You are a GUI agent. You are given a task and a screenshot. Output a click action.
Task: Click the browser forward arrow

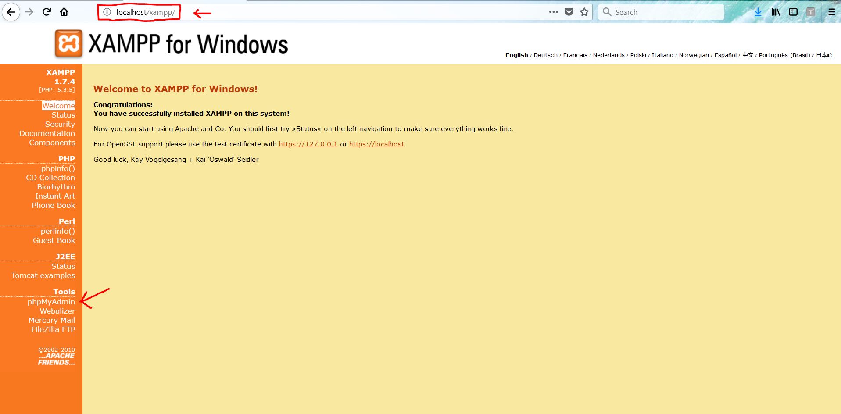click(x=29, y=12)
